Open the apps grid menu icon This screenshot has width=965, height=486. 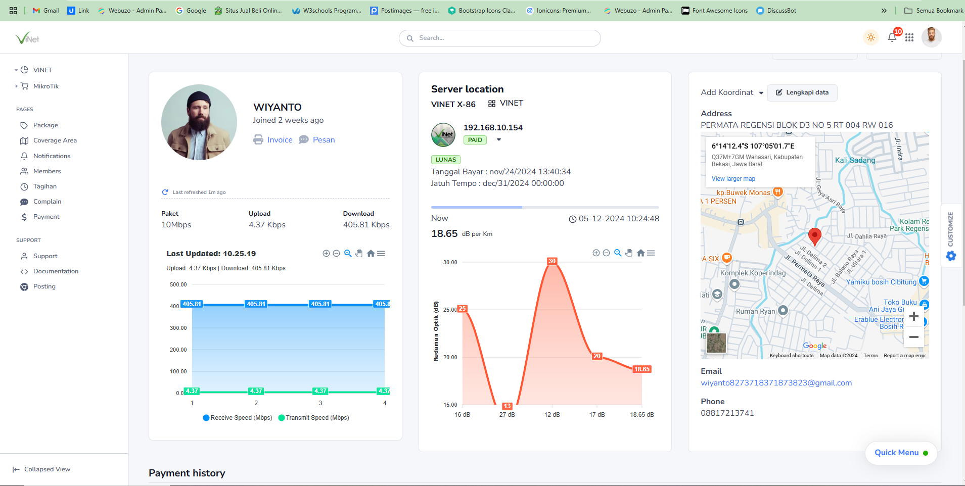909,37
